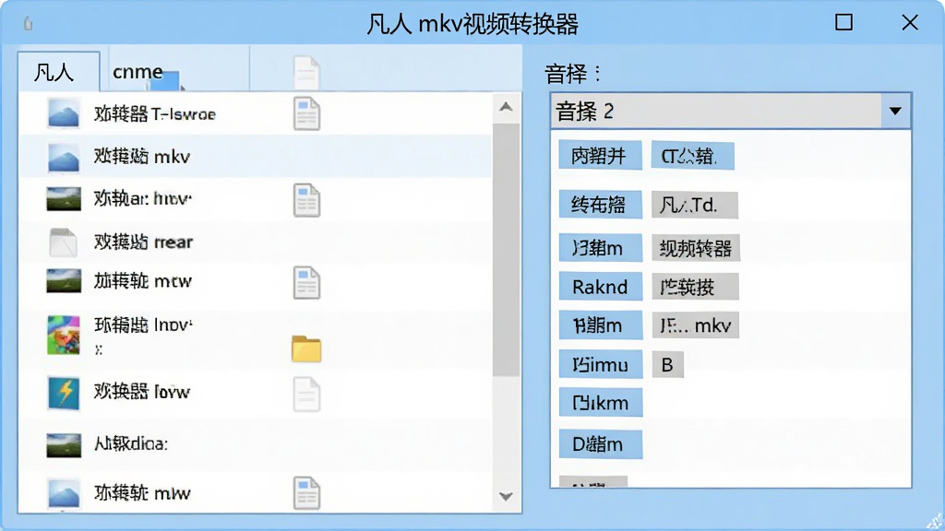The width and height of the screenshot is (945, 531).
Task: Click the gray button ending in mkv
Action: (x=696, y=325)
